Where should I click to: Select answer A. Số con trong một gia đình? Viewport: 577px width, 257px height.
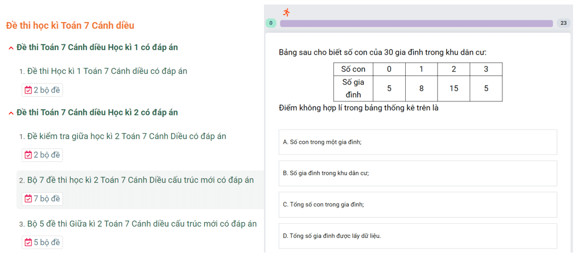point(418,142)
